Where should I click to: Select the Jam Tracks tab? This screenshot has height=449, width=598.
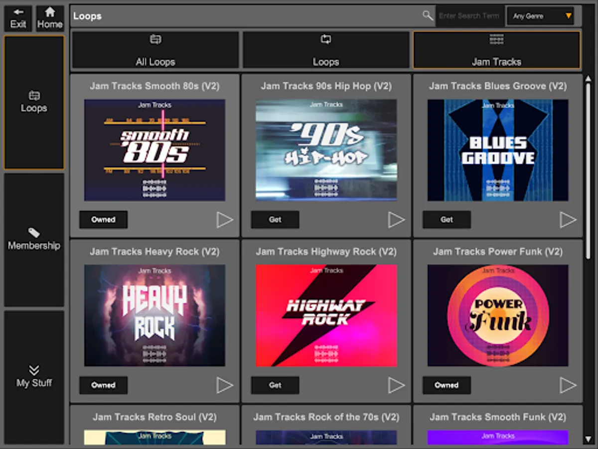[x=497, y=50]
